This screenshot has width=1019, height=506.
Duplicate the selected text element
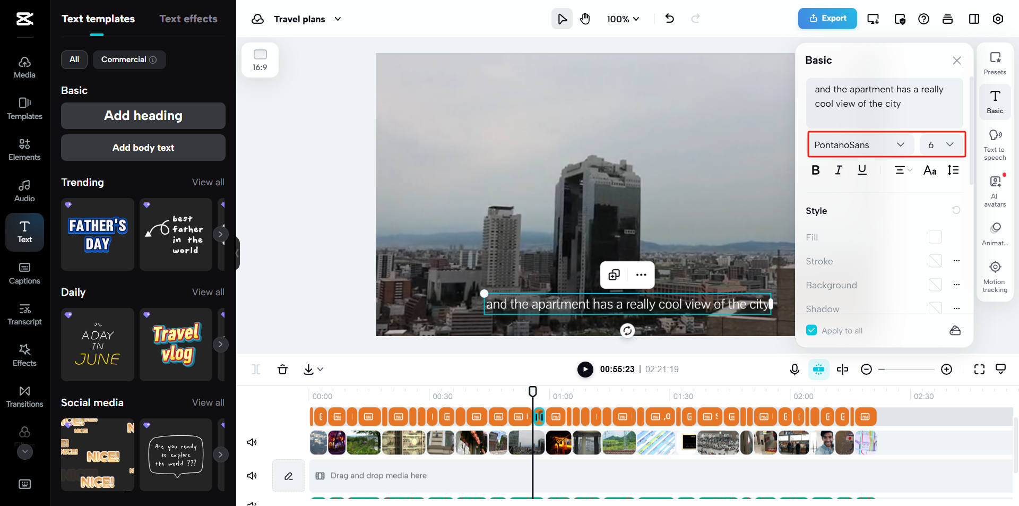(614, 275)
